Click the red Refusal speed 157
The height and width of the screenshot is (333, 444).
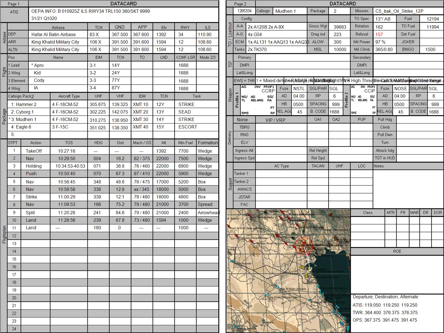(x=379, y=34)
